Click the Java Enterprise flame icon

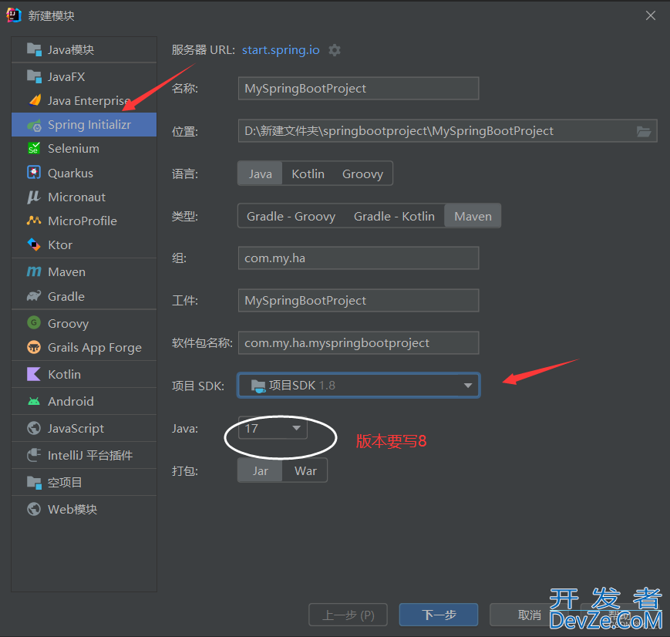tap(35, 100)
